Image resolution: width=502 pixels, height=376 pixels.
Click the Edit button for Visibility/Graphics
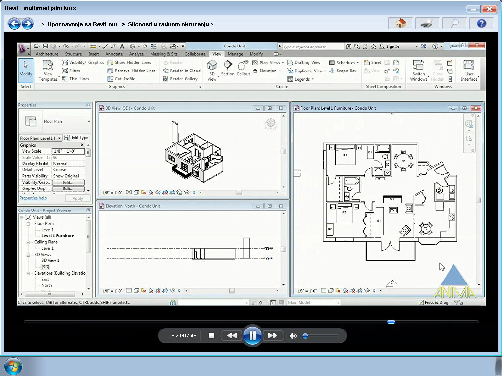[68, 182]
